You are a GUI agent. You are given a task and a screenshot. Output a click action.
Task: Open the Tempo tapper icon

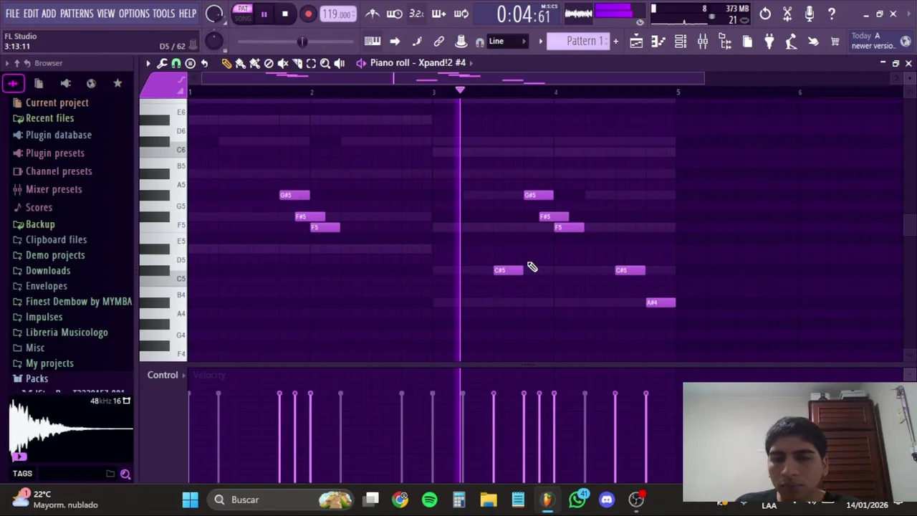click(792, 42)
